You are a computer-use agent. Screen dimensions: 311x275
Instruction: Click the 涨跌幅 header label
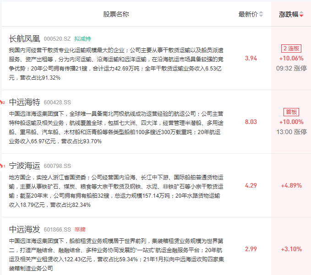tap(289, 14)
